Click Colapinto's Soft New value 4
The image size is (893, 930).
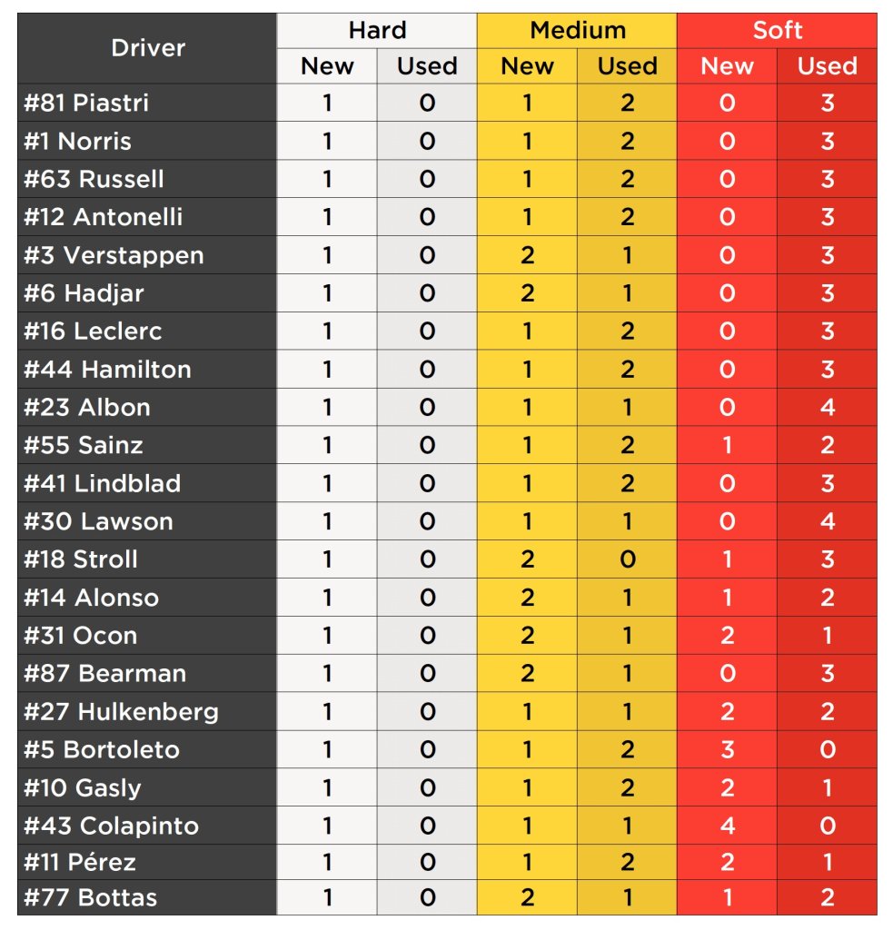click(728, 825)
